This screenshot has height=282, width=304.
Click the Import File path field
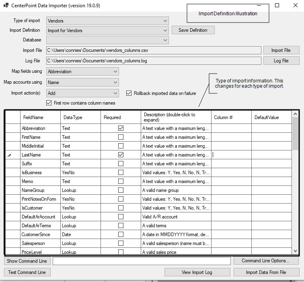[x=154, y=50]
